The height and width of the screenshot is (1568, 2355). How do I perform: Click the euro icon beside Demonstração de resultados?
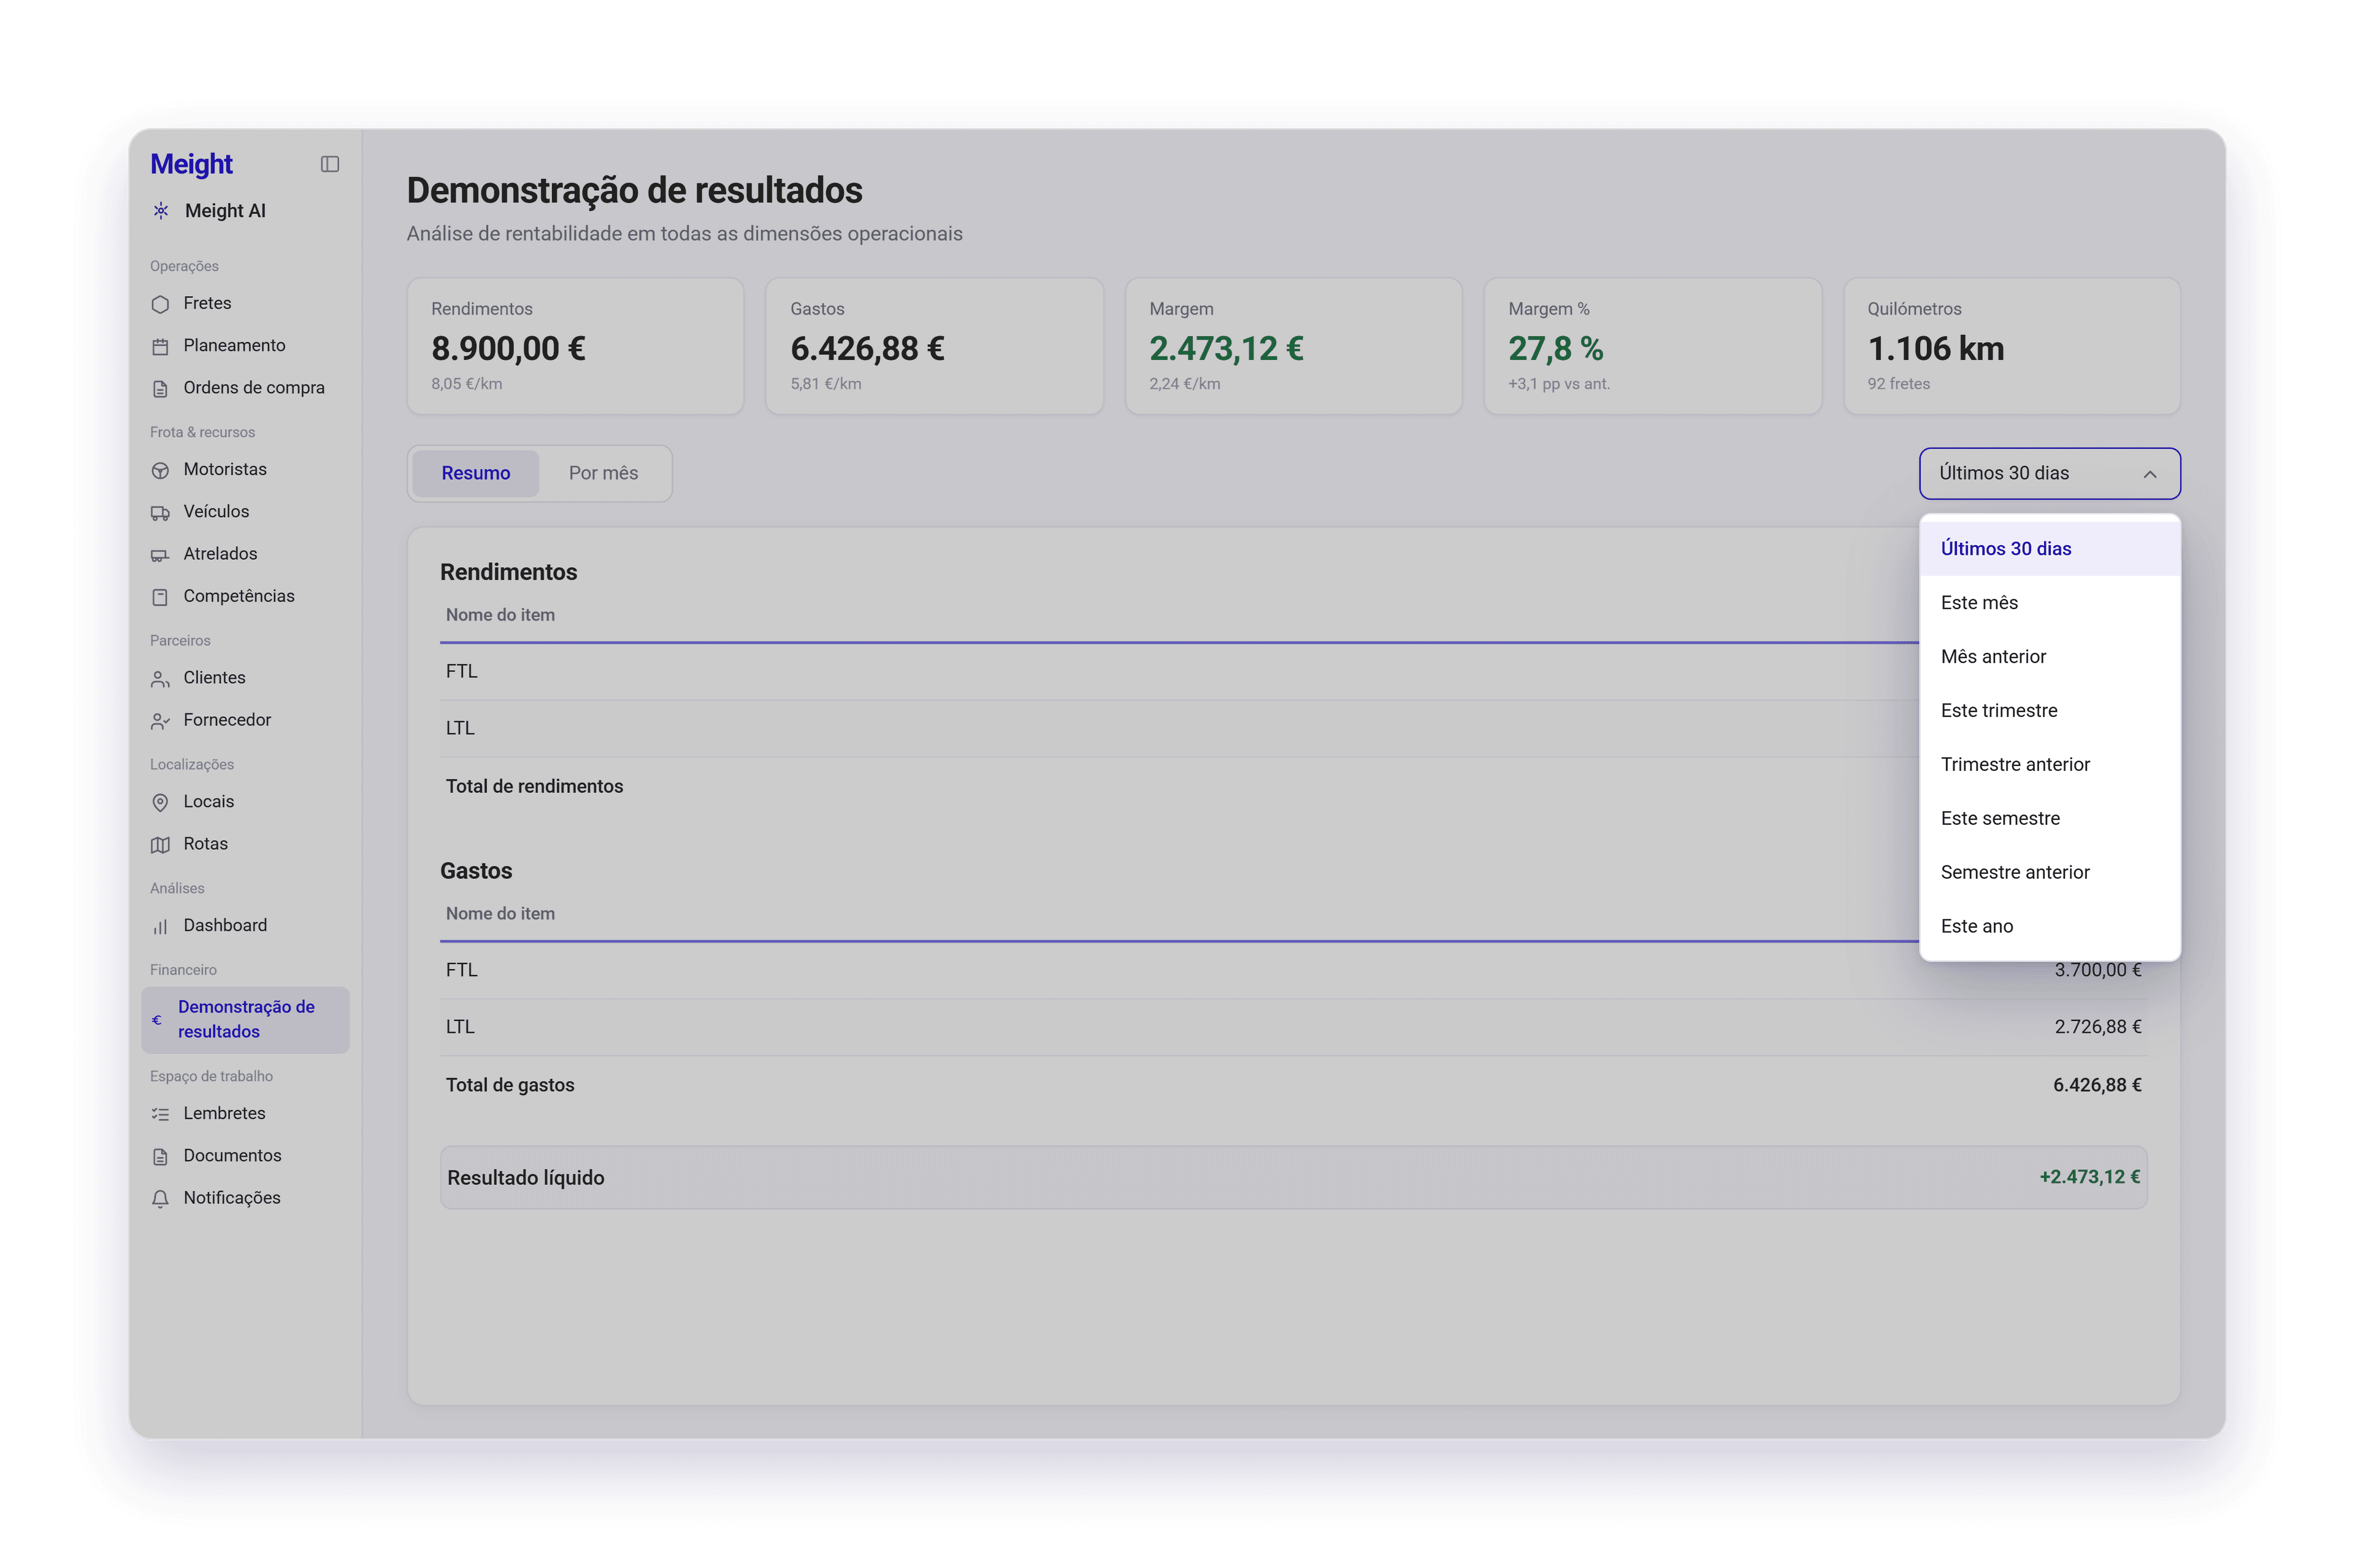click(157, 1020)
